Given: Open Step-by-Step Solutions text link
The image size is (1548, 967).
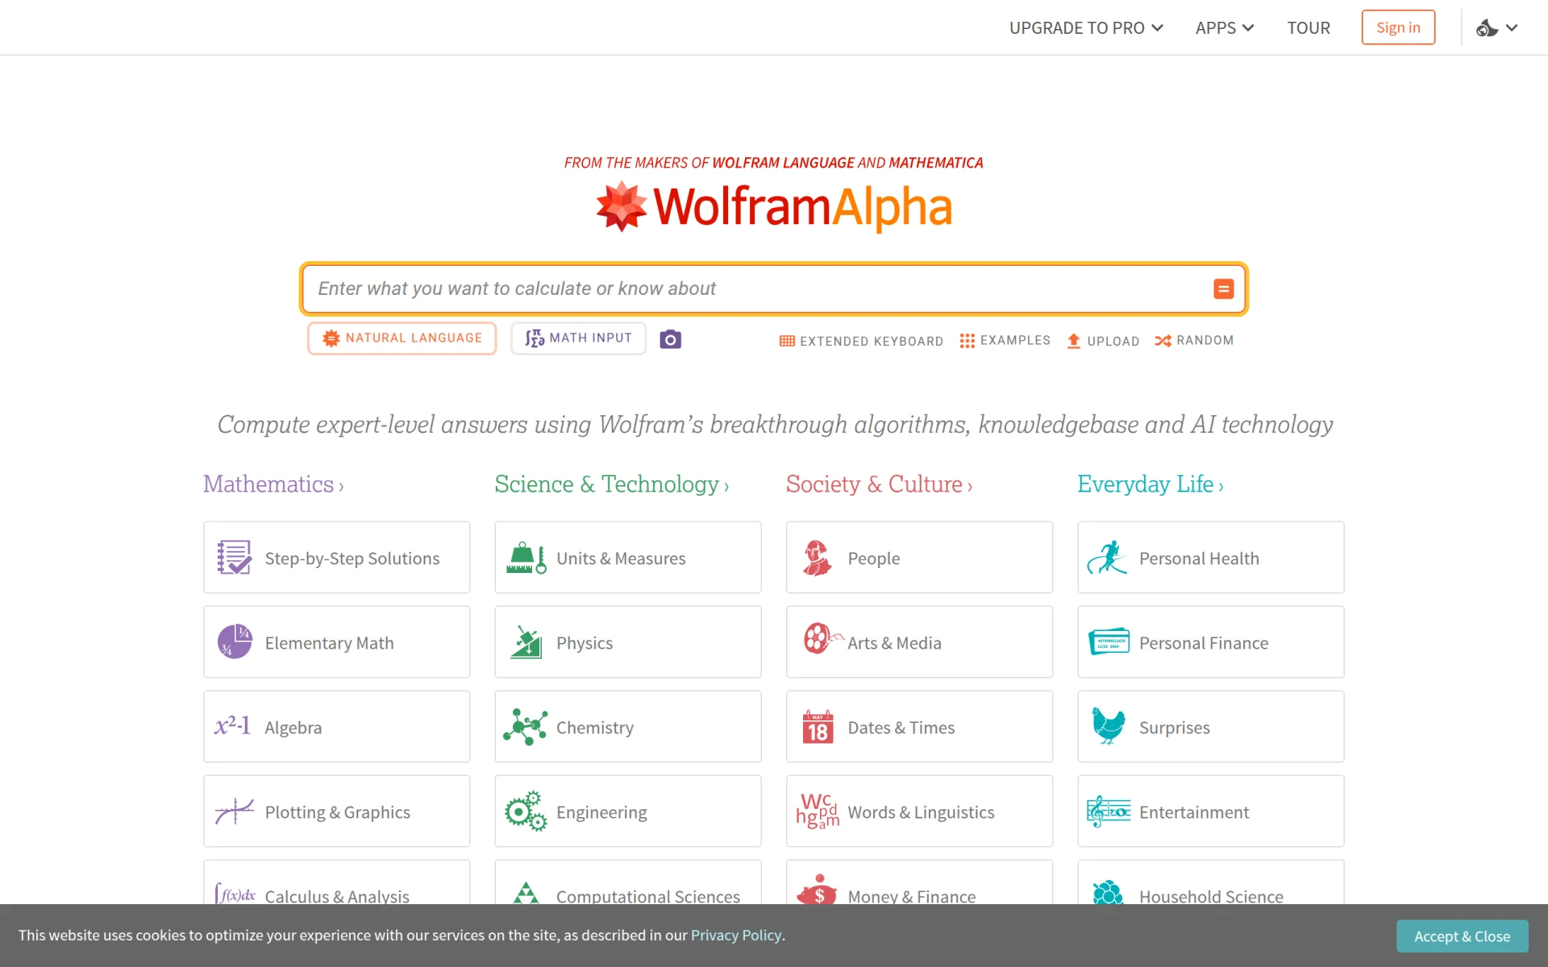Looking at the screenshot, I should click(x=352, y=558).
